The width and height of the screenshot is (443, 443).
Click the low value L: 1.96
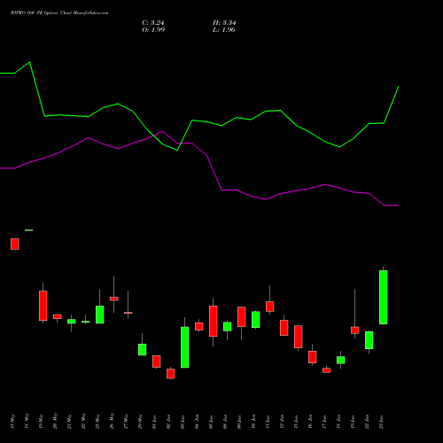point(224,30)
